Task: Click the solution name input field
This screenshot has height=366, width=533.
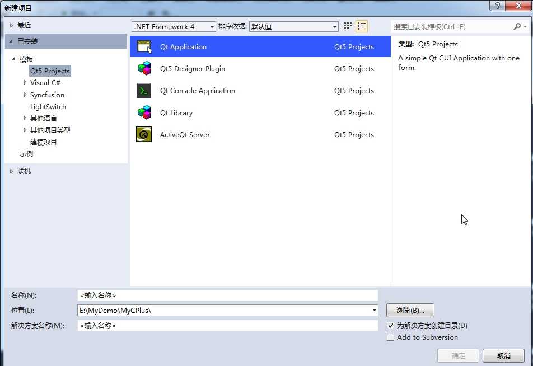Action: click(x=227, y=326)
